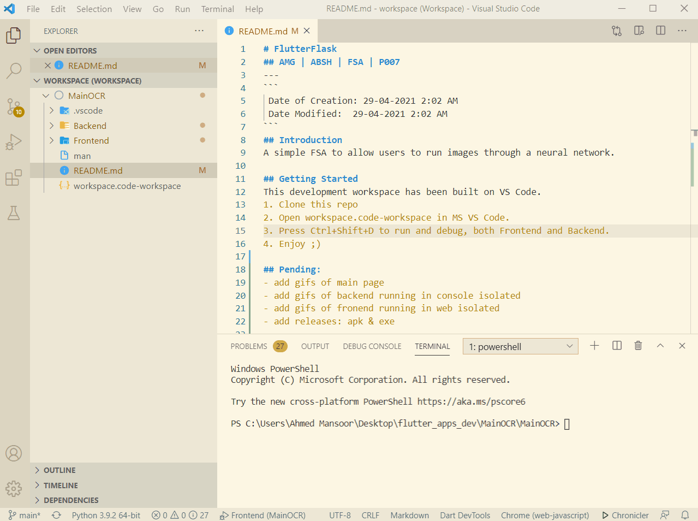Image resolution: width=698 pixels, height=521 pixels.
Task: Click main* git branch in status bar
Action: pos(25,515)
